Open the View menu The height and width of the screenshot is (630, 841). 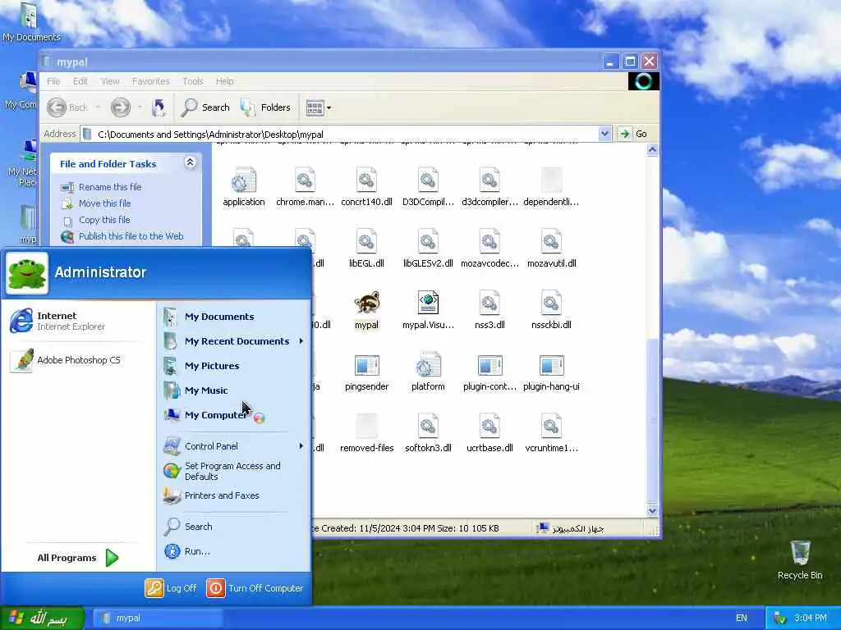(x=110, y=81)
